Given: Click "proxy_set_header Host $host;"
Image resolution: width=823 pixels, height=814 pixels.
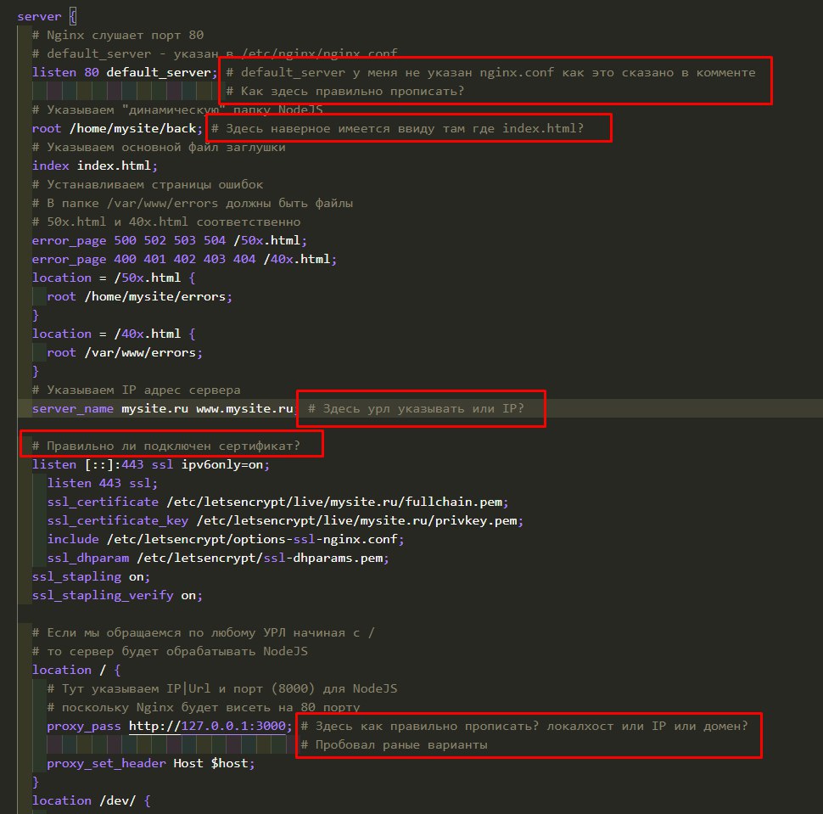Looking at the screenshot, I should [x=151, y=764].
